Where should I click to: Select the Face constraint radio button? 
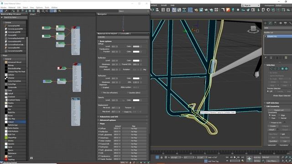tap(270, 118)
